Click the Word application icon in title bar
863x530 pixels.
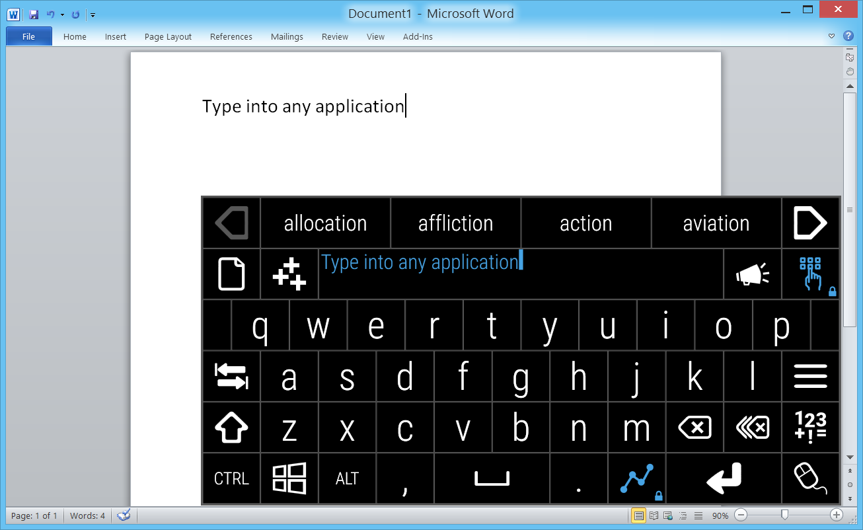pyautogui.click(x=13, y=14)
